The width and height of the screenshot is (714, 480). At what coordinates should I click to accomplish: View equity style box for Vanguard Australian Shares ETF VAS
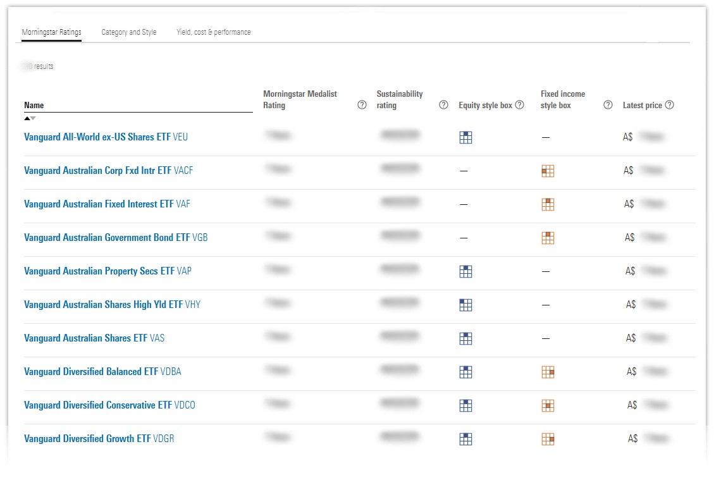(x=466, y=338)
